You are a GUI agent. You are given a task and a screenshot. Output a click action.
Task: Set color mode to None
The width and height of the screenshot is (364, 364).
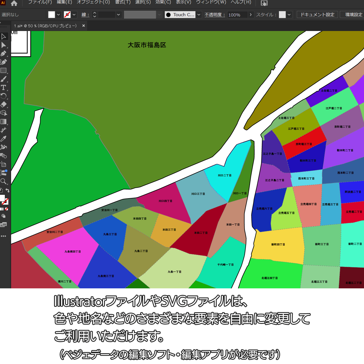(x=7, y=209)
